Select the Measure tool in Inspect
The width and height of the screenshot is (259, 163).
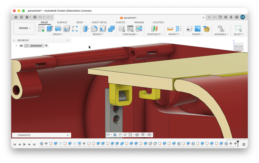(x=170, y=29)
